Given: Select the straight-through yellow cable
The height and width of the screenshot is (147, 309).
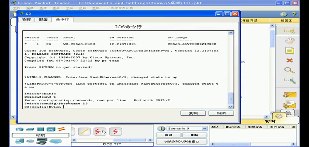Looking at the screenshot, I should point(84,132).
